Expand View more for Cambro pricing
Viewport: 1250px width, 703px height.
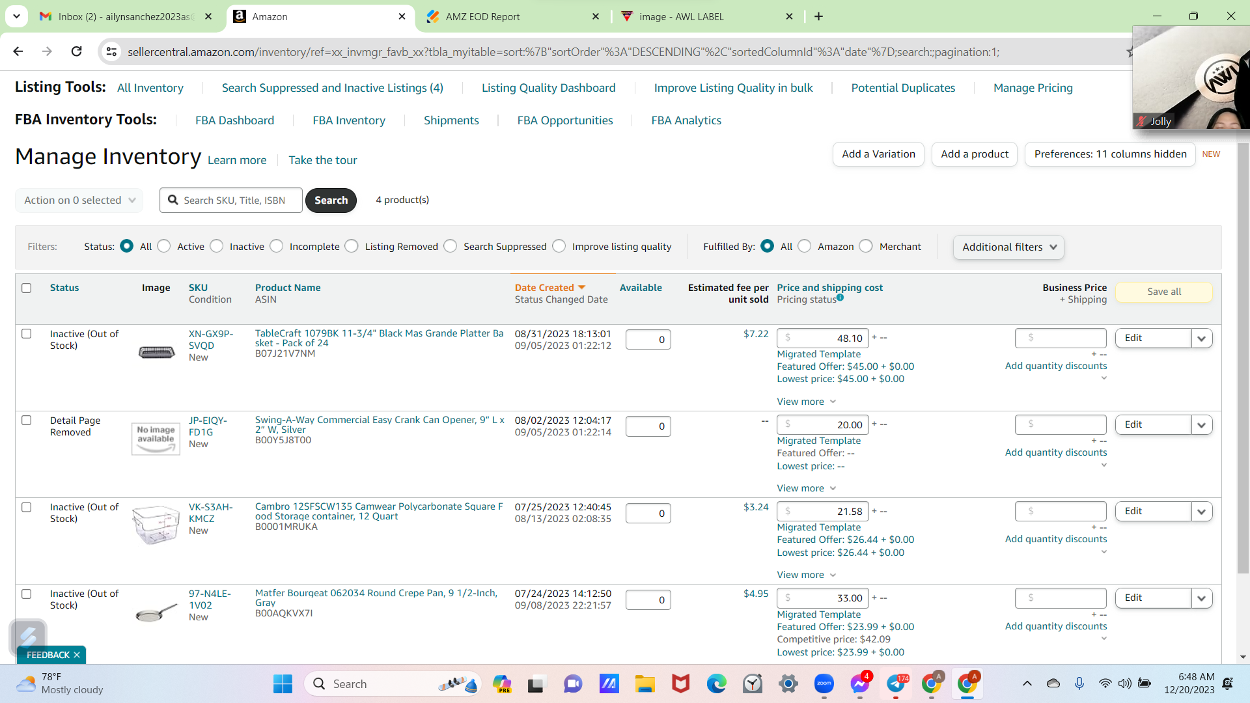pyautogui.click(x=806, y=575)
